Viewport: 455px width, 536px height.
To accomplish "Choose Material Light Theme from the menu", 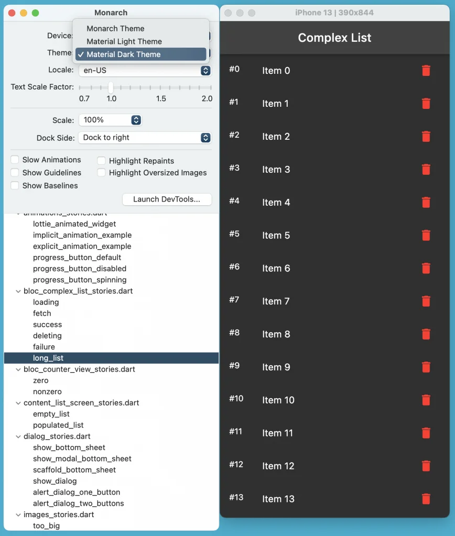I will pos(124,41).
